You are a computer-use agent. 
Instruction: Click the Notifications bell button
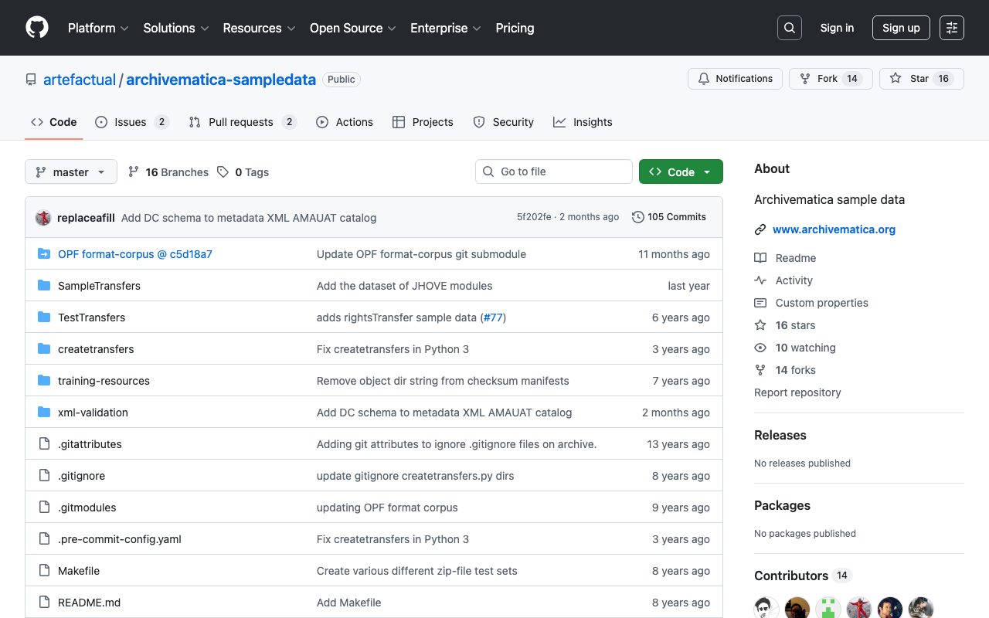point(735,79)
